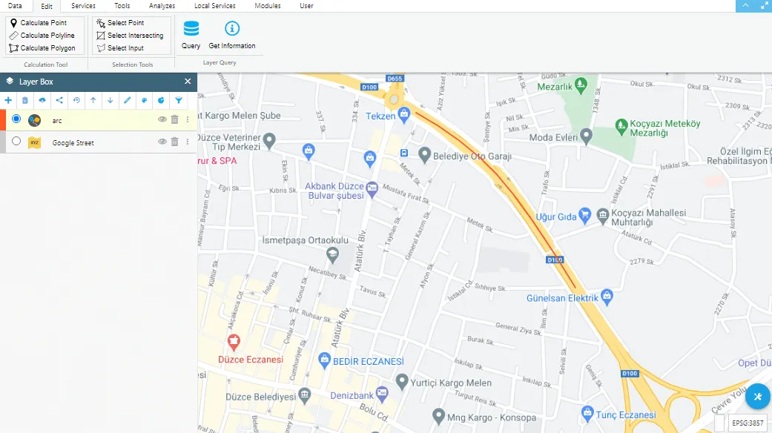772x433 pixels.
Task: Move layer down with down arrow icon
Action: [x=110, y=100]
